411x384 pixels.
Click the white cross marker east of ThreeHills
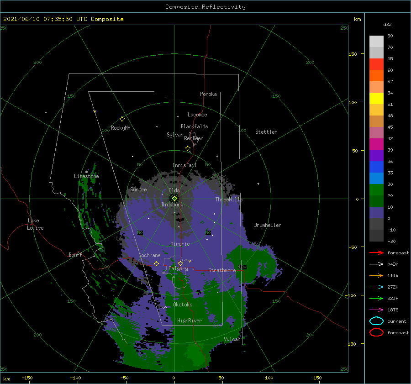[x=258, y=184]
